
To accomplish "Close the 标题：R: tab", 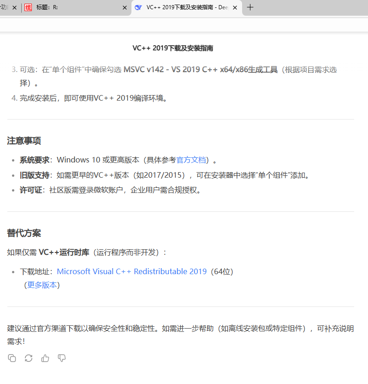I will tap(125, 8).
